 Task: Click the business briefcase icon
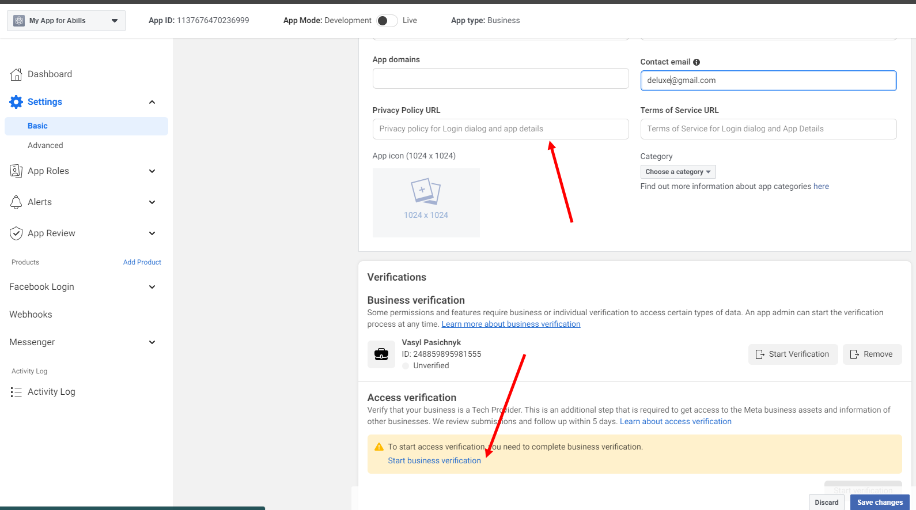(381, 354)
